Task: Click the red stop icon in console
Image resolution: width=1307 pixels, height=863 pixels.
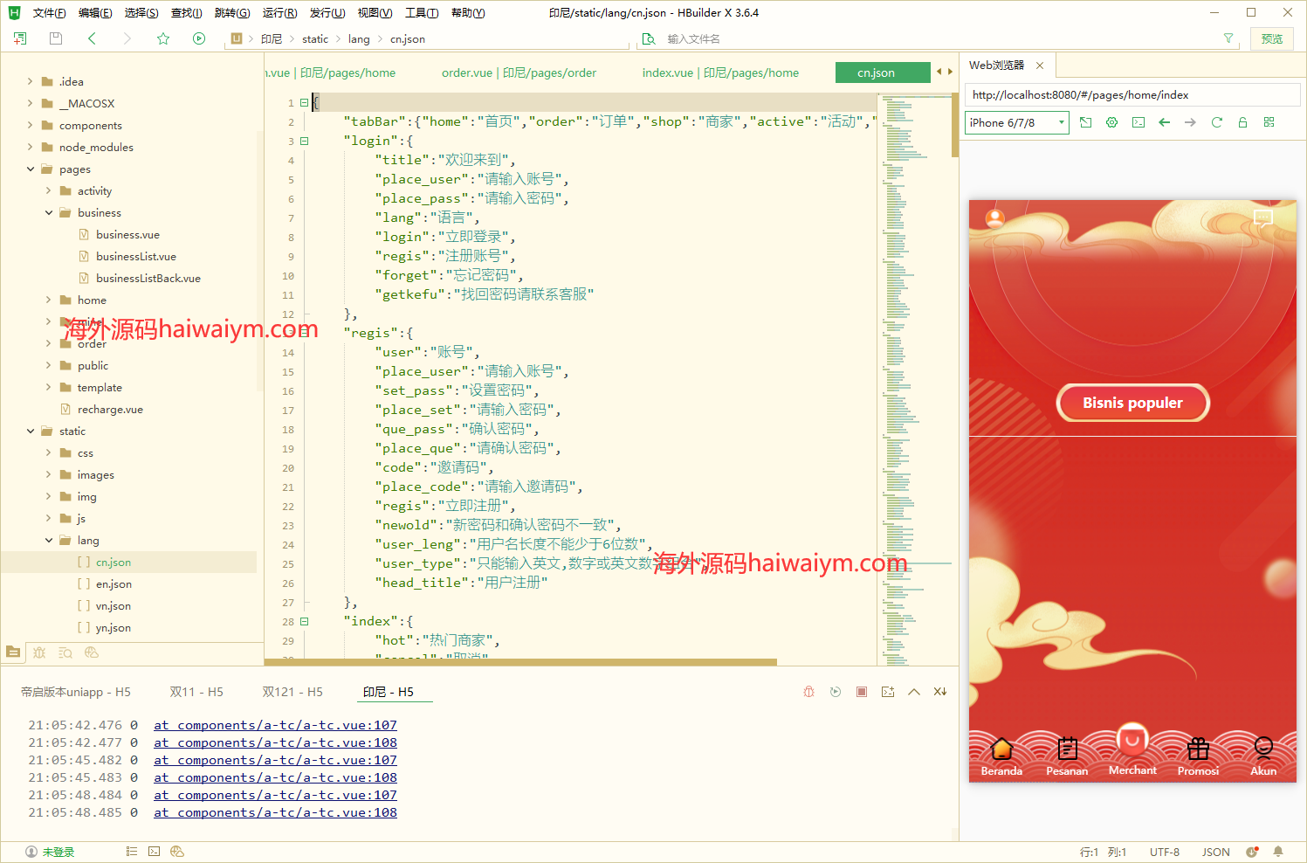Action: pos(862,692)
